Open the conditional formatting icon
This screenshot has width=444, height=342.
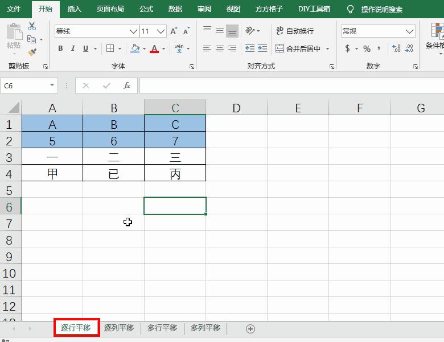pyautogui.click(x=437, y=31)
